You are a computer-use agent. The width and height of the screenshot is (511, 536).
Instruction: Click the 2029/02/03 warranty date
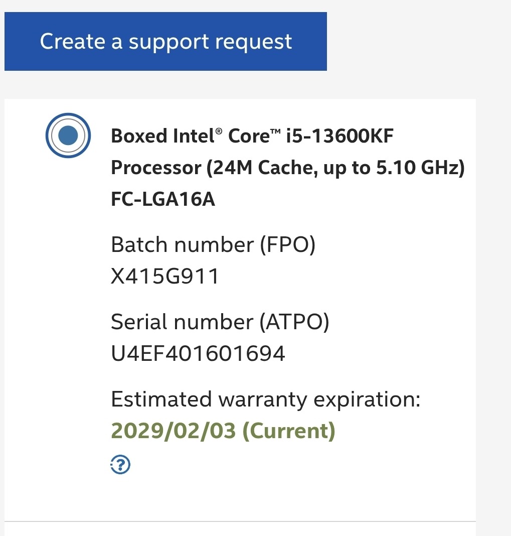coord(173,431)
